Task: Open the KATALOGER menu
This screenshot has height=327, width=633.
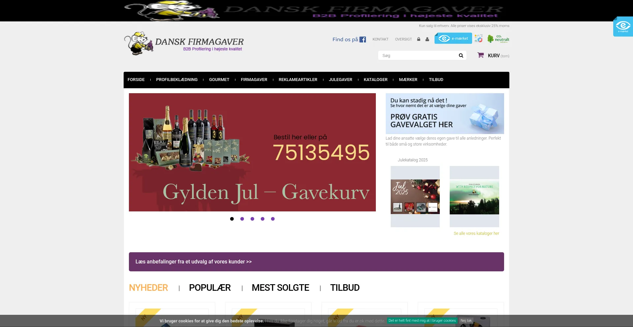Action: [x=376, y=80]
